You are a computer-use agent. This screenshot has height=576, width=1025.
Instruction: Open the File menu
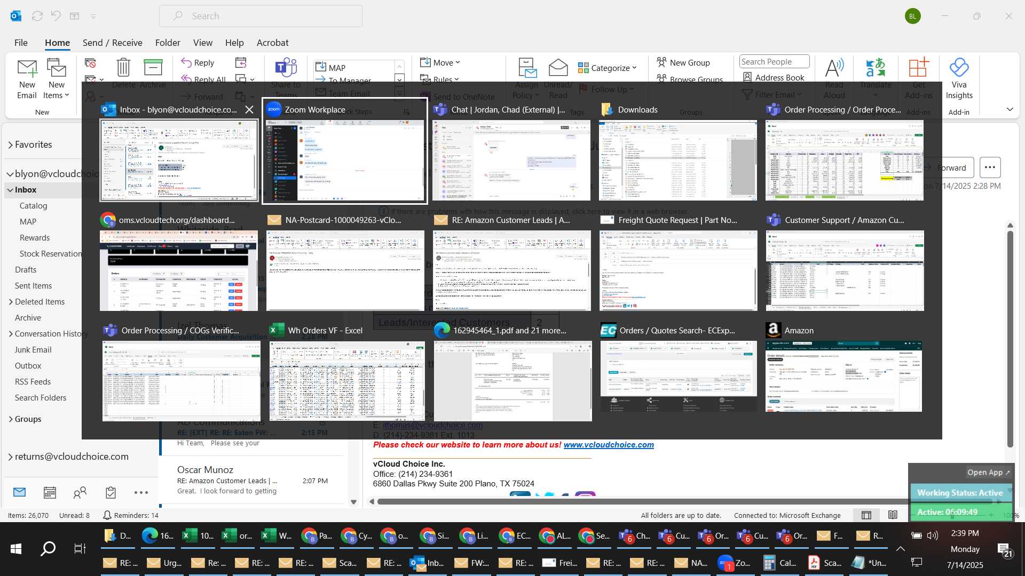tap(21, 43)
